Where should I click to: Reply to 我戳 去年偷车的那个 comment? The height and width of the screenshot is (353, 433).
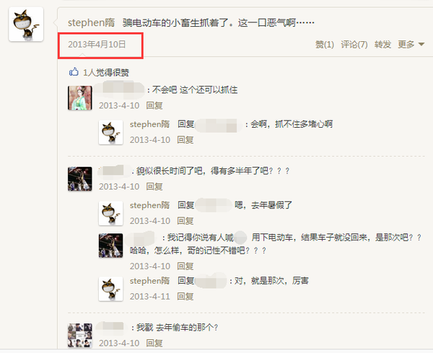[154, 343]
